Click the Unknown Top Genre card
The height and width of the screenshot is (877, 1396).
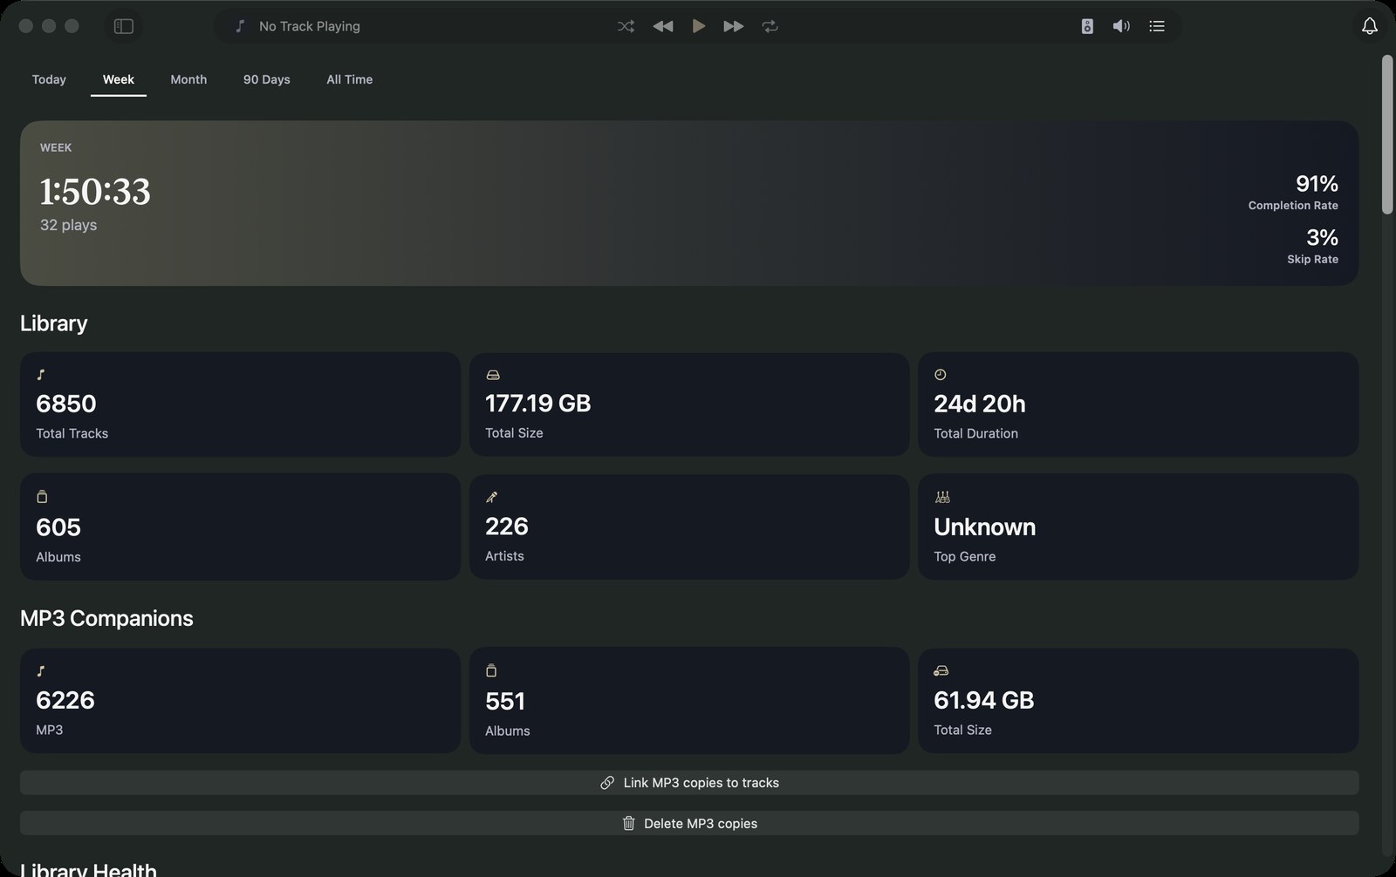click(x=1138, y=527)
